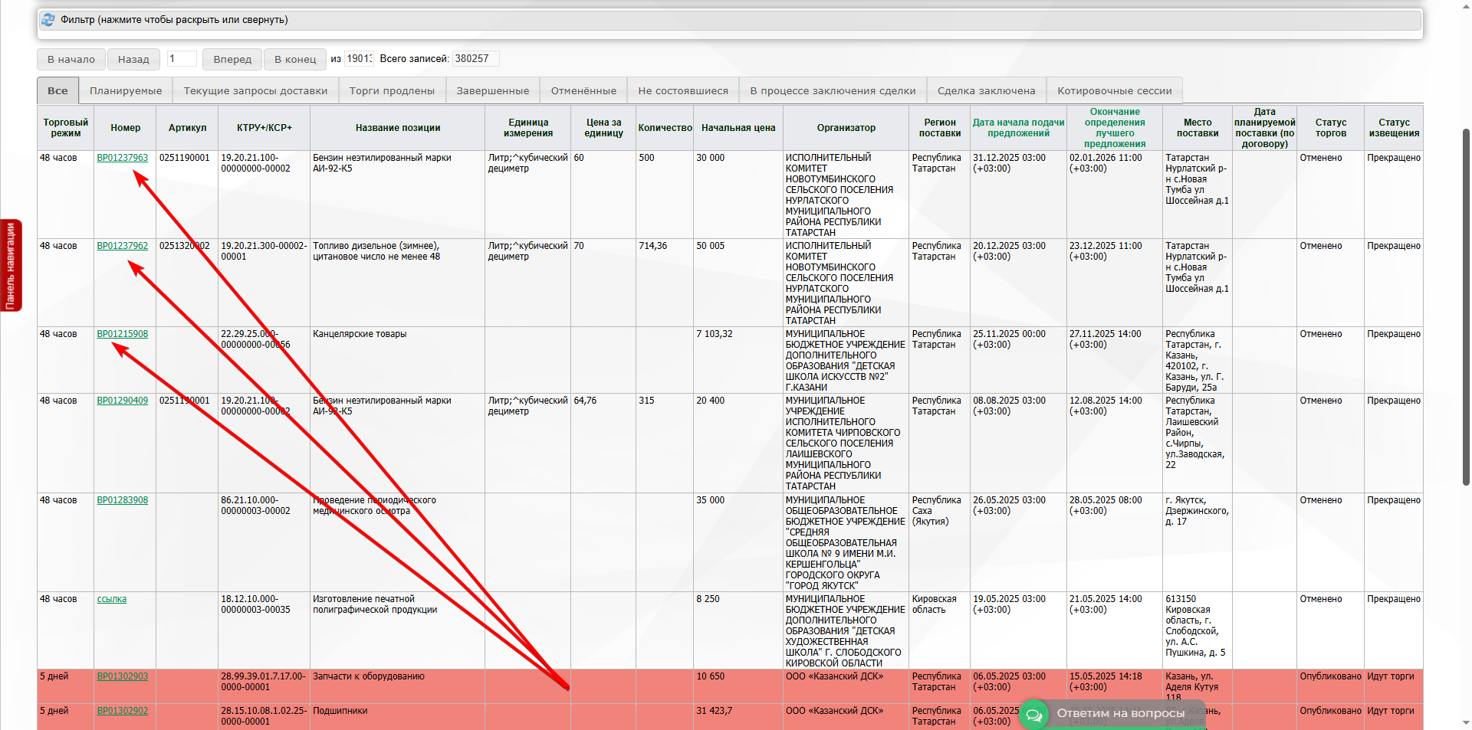
Task: Click the Организатор column header
Action: (846, 128)
